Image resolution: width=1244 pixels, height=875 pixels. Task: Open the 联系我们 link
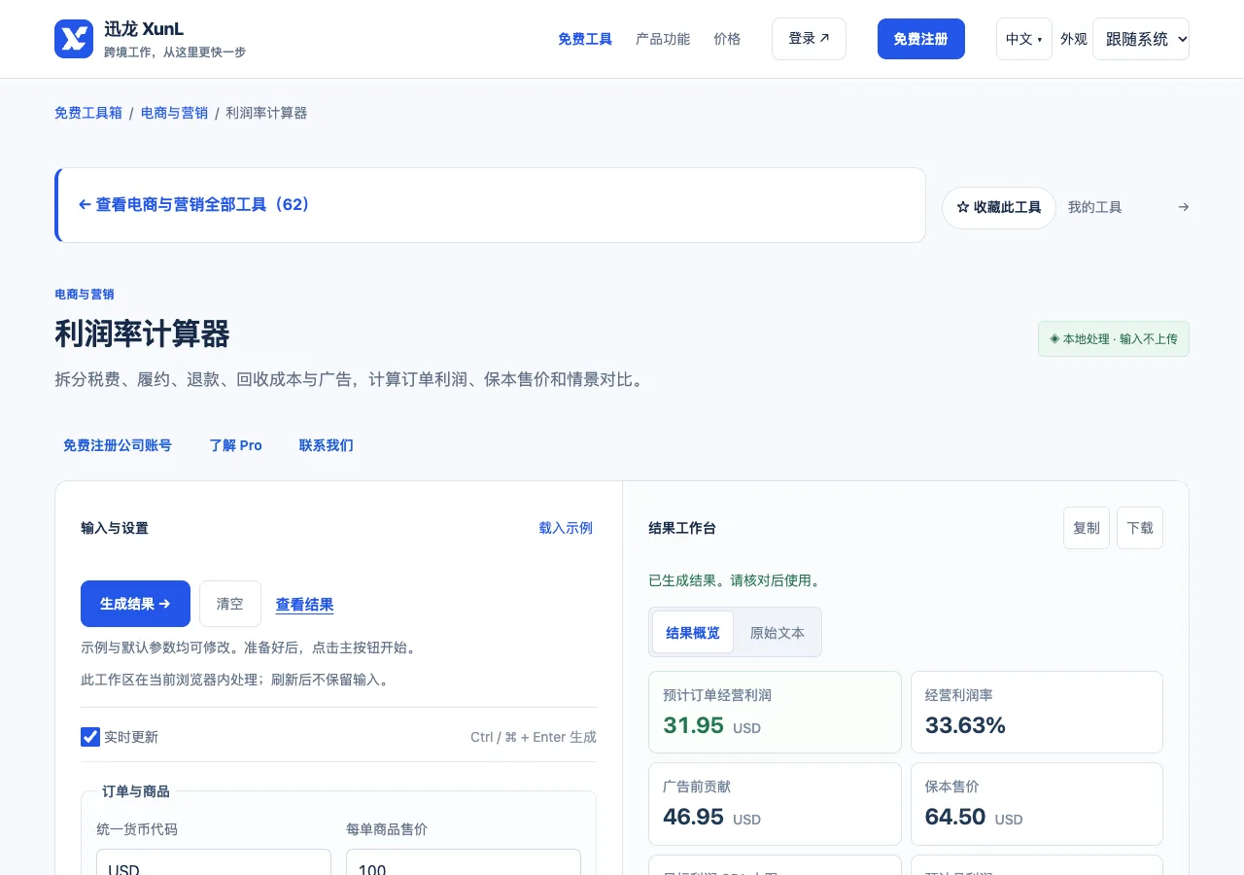click(x=327, y=445)
